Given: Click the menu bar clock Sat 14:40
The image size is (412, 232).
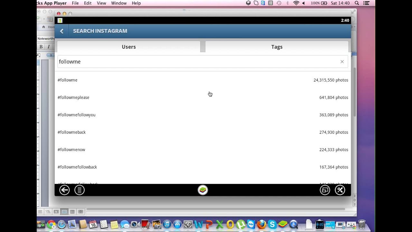Looking at the screenshot, I should point(340,3).
